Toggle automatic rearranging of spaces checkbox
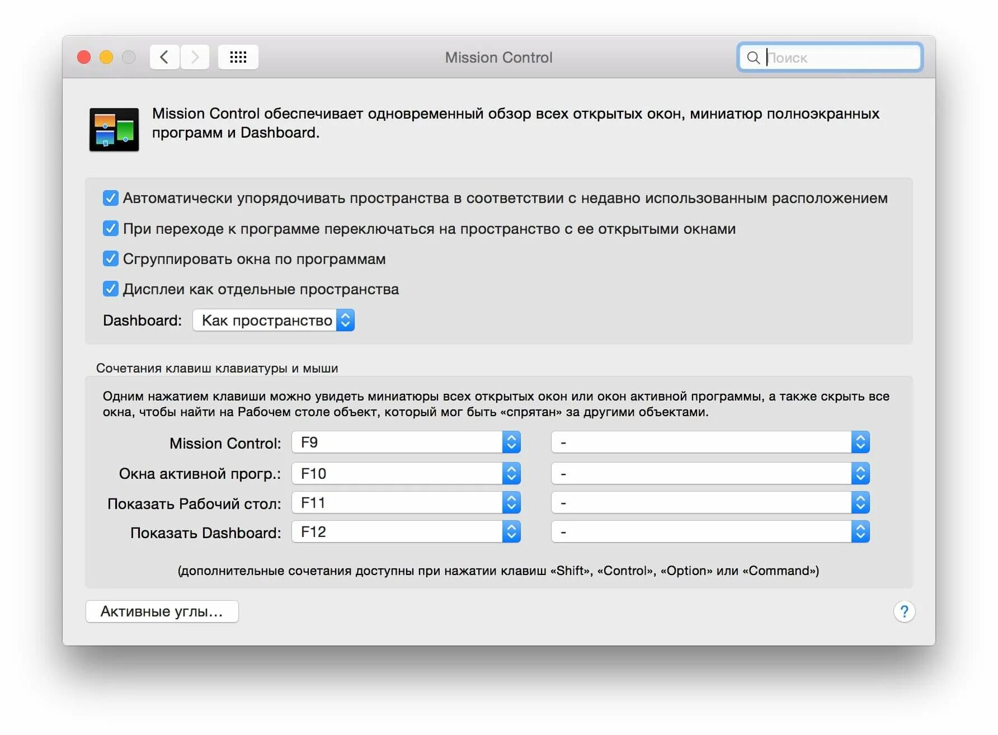 coord(110,198)
